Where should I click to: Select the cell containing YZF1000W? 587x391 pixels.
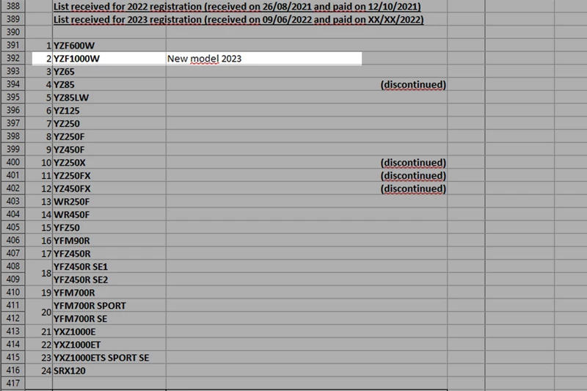109,59
